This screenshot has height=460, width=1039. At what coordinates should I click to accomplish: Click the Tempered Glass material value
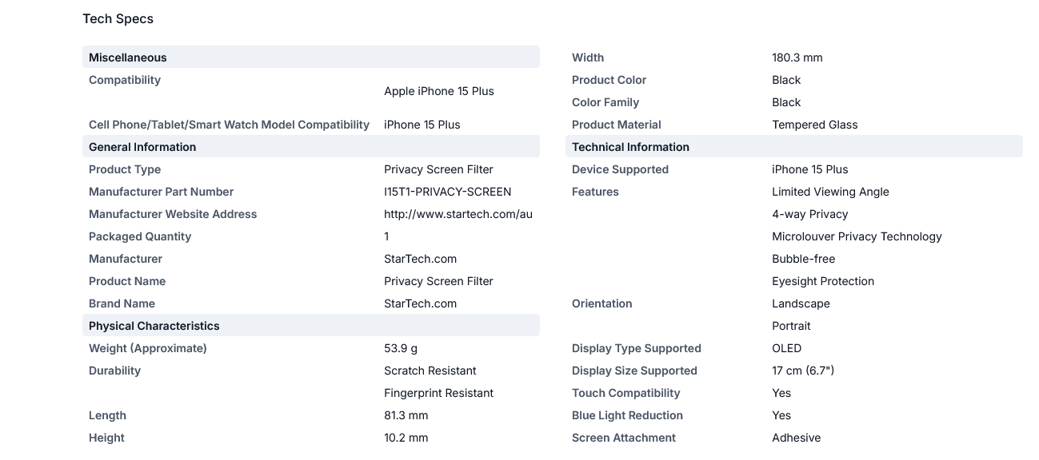click(815, 125)
